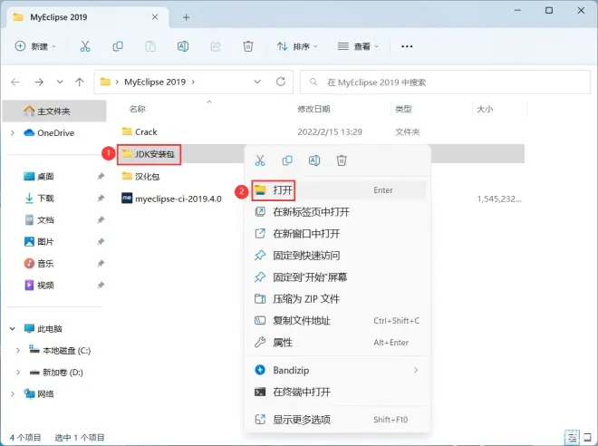This screenshot has height=446, width=598.
Task: Click the search box in MyEclipse 2019
Action: pyautogui.click(x=445, y=82)
